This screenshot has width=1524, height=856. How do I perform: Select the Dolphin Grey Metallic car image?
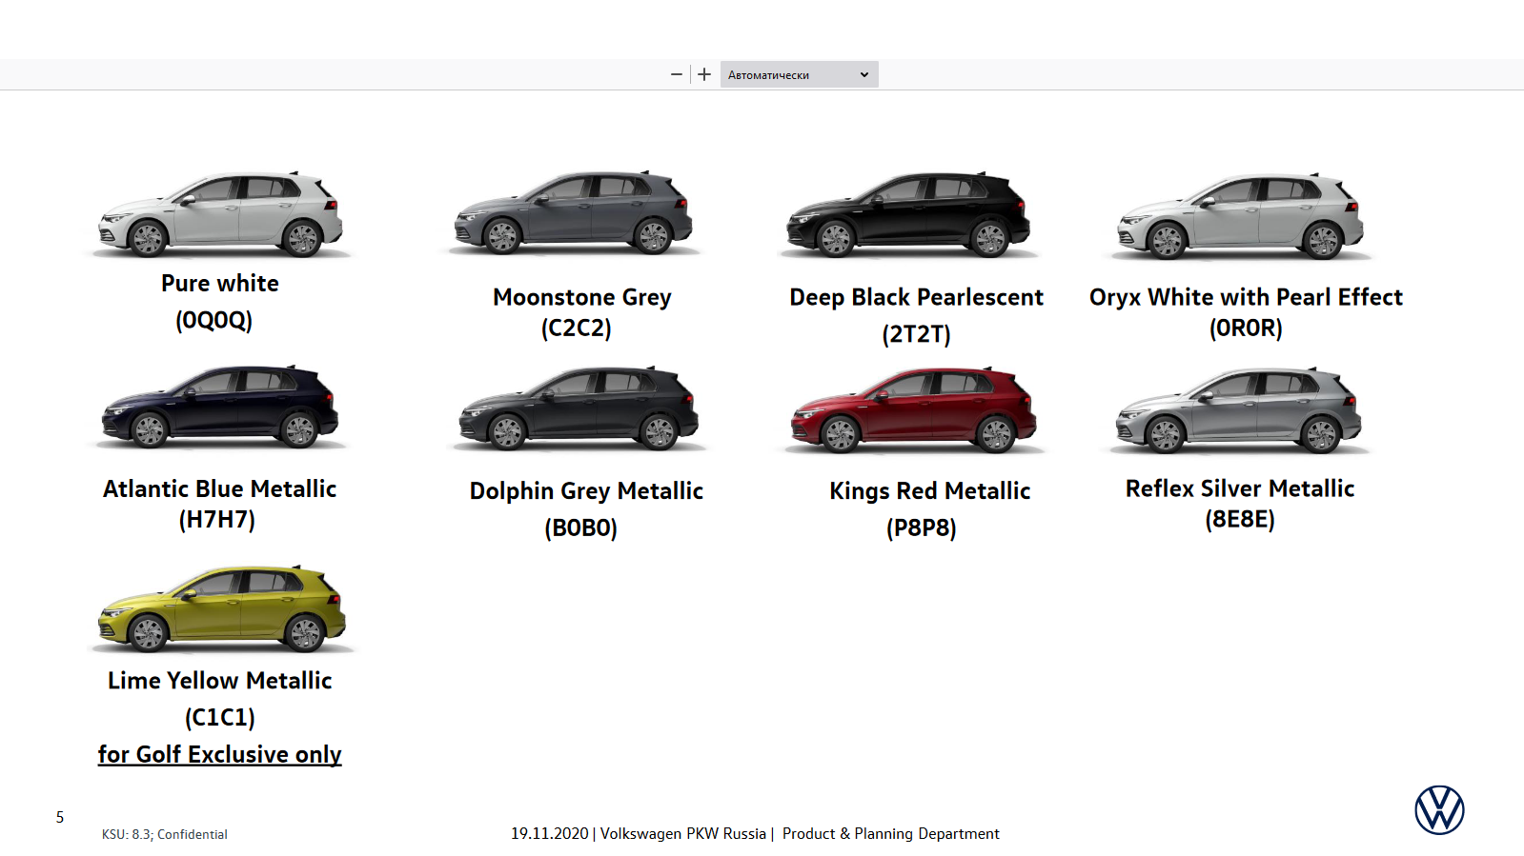(579, 408)
